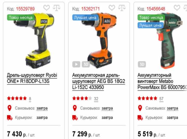The width and height of the screenshot is (187, 139).
Task: Click Самовывоз завтра link under AEG drill
Action: (107, 108)
